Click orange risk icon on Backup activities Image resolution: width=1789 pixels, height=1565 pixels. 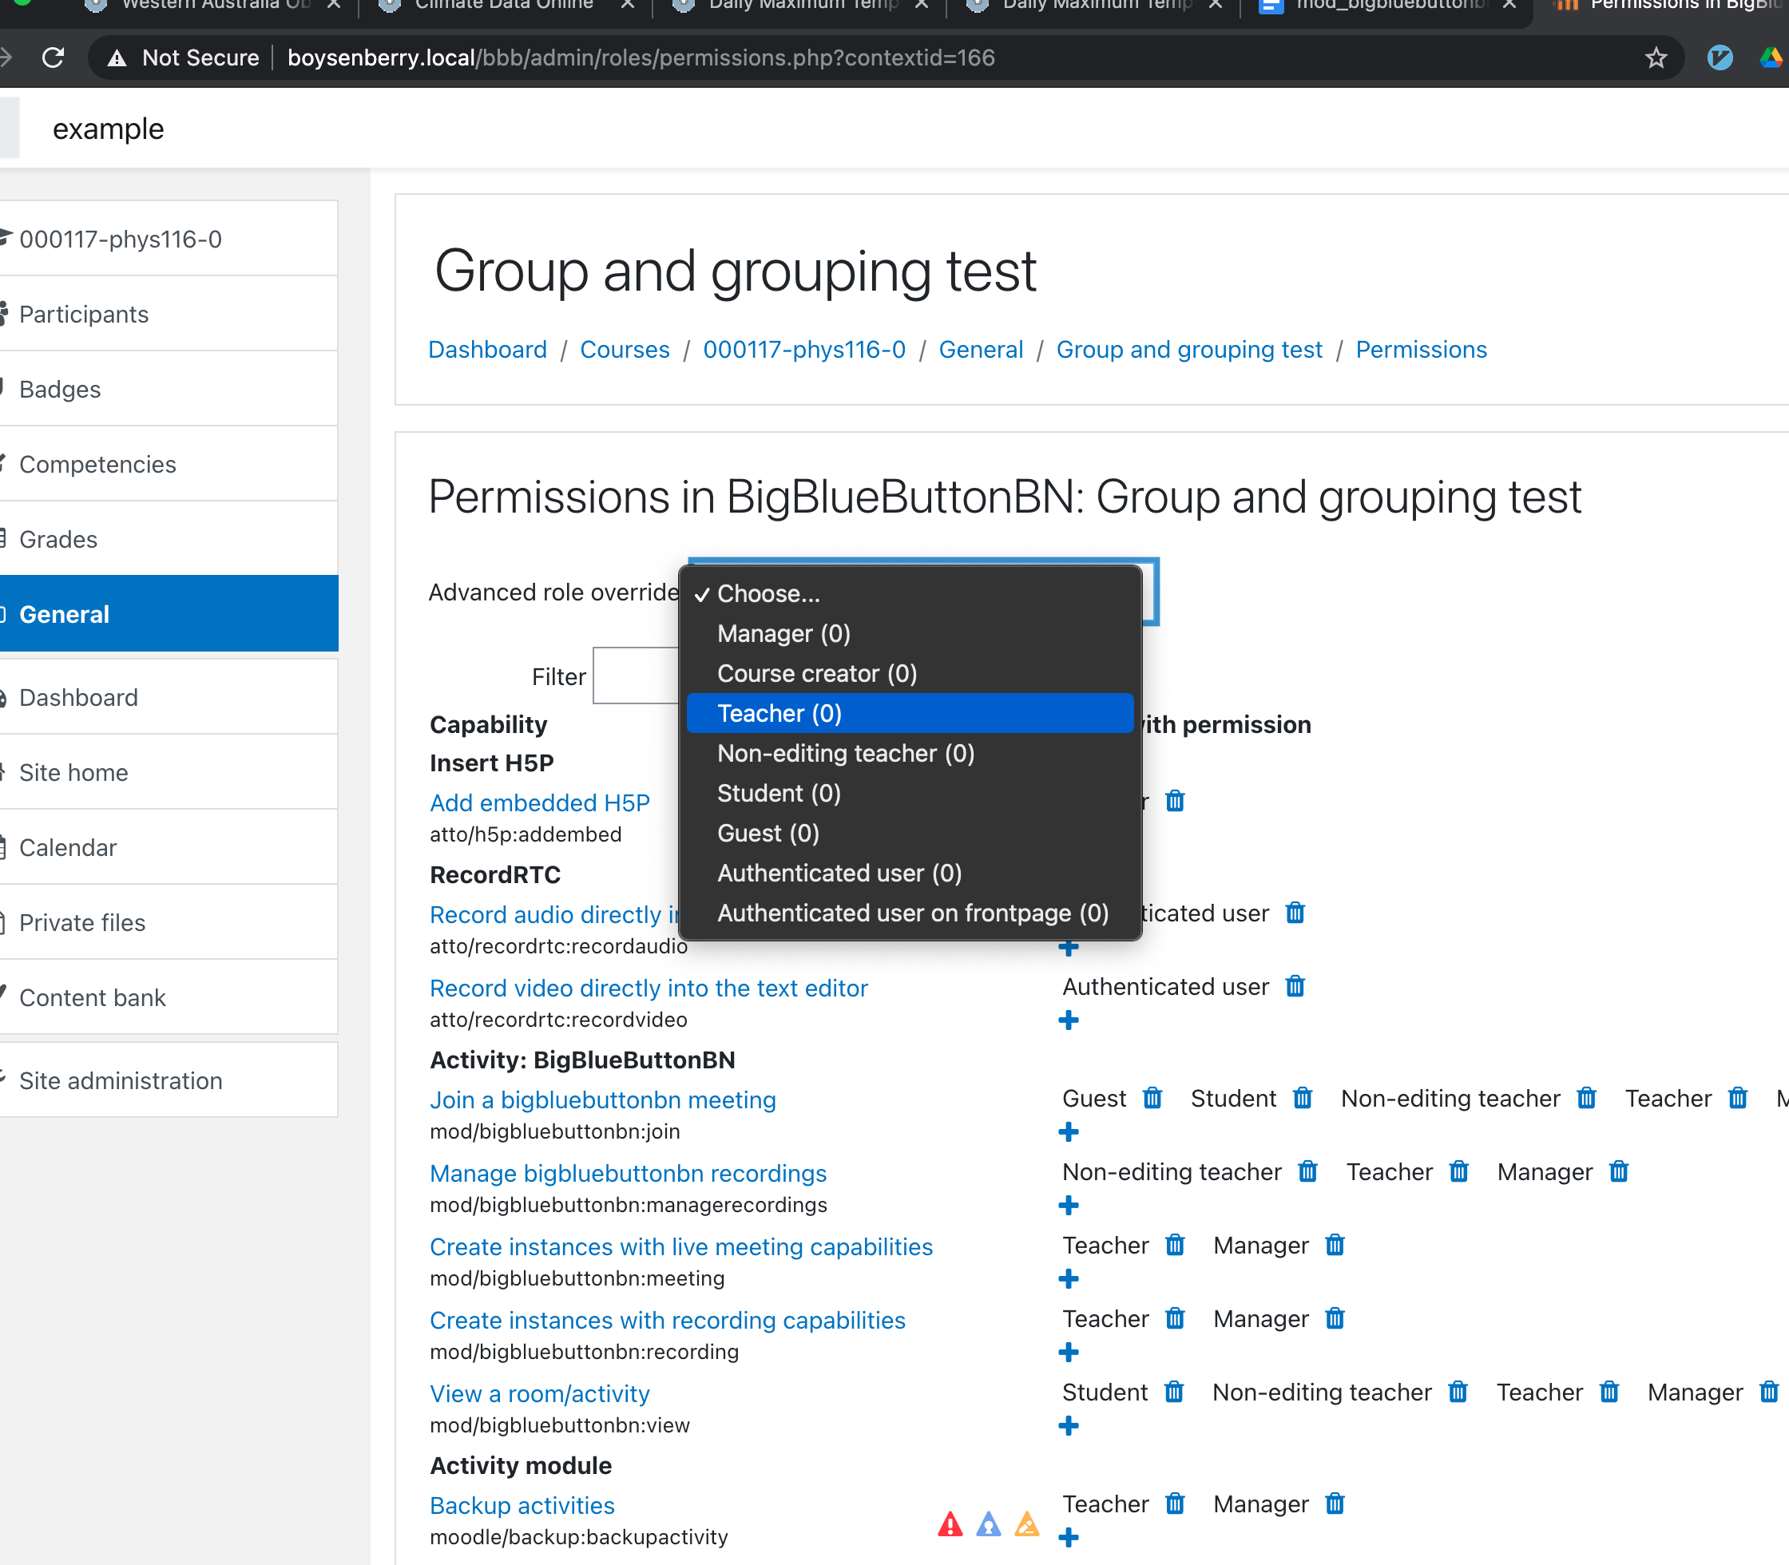(x=1026, y=1525)
